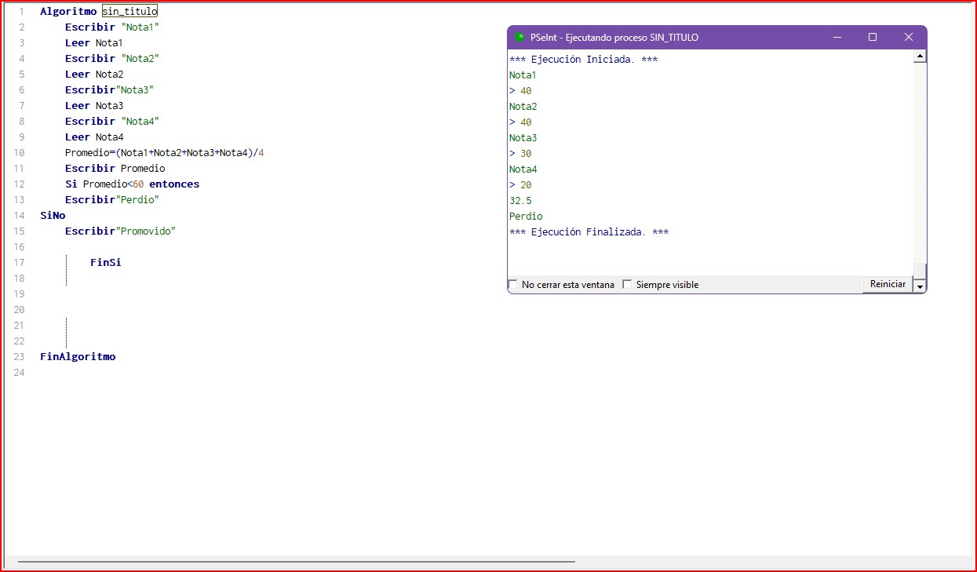Click the SiNo keyword in the code
977x572 pixels.
click(x=53, y=216)
